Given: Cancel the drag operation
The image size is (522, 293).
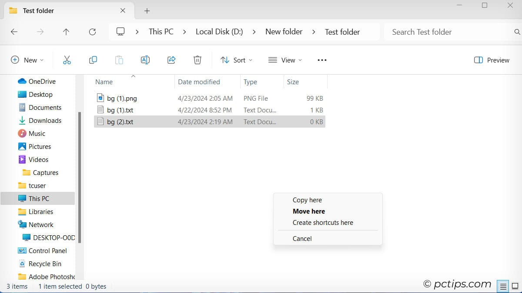Looking at the screenshot, I should [302, 238].
